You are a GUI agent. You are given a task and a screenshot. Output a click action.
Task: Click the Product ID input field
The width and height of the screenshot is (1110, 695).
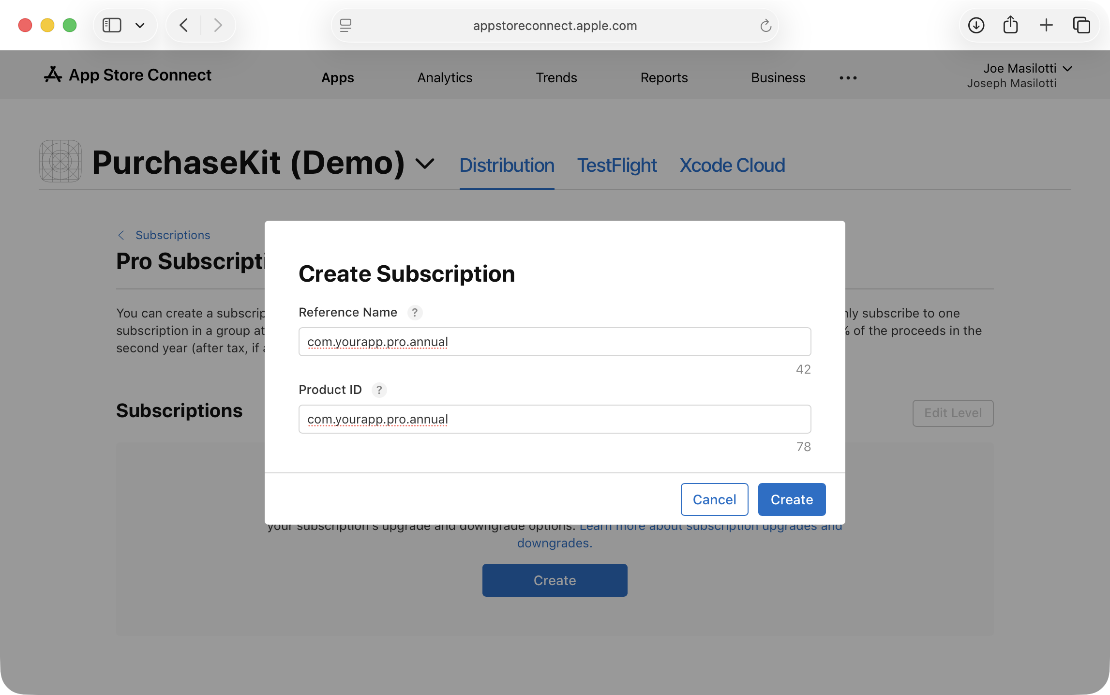coord(555,419)
